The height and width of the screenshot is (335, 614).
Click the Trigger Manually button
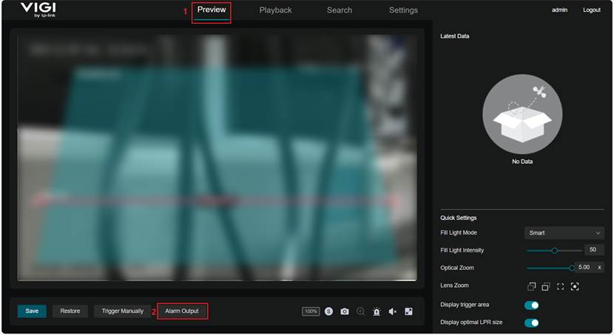coord(123,311)
